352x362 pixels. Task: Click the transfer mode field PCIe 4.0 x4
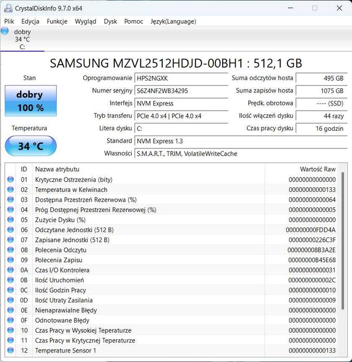point(181,116)
